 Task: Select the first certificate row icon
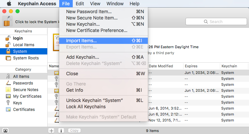click(57, 73)
